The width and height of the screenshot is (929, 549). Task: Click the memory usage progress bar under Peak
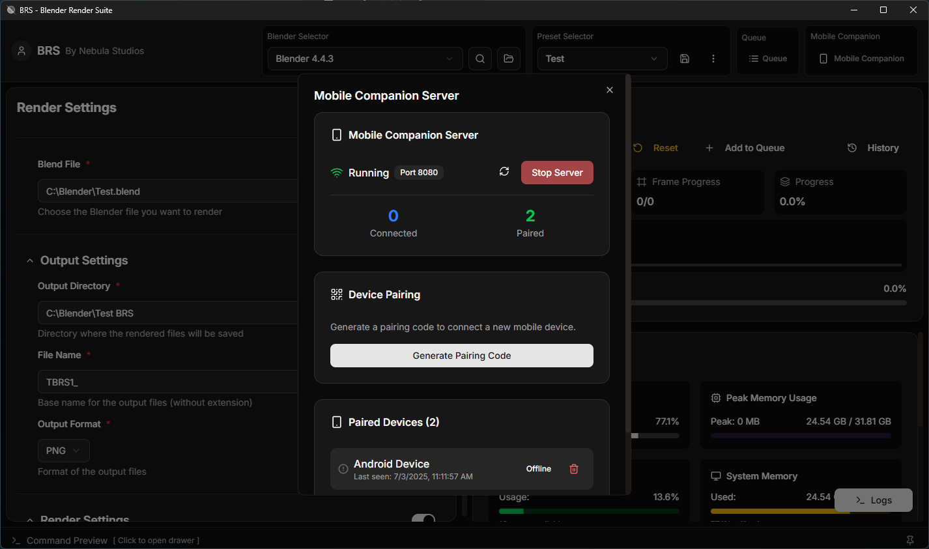801,436
